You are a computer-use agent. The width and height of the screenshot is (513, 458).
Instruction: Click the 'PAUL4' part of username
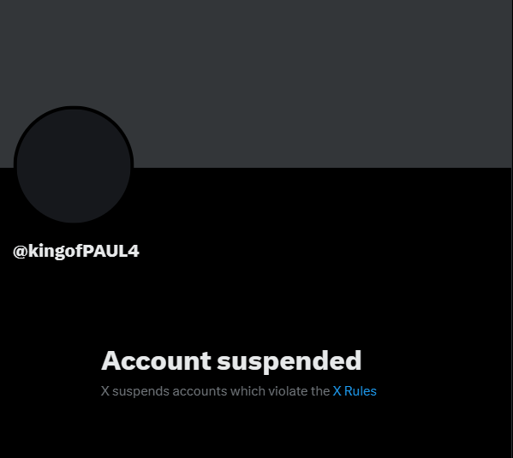pos(111,251)
